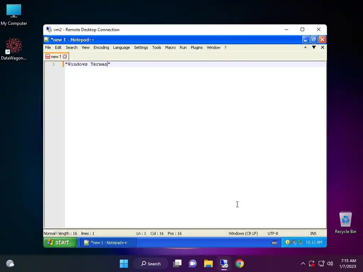Click the network display tray icon
Image resolution: width=363 pixels, height=272 pixels.
pos(321,263)
